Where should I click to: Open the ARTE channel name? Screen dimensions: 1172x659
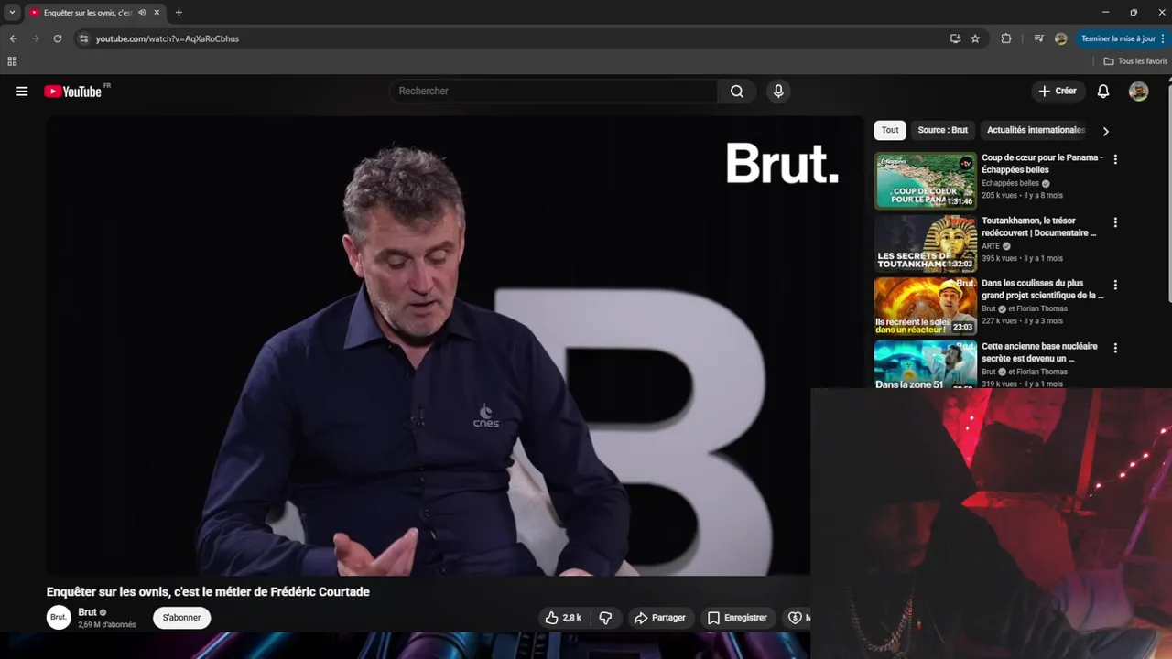click(x=991, y=246)
